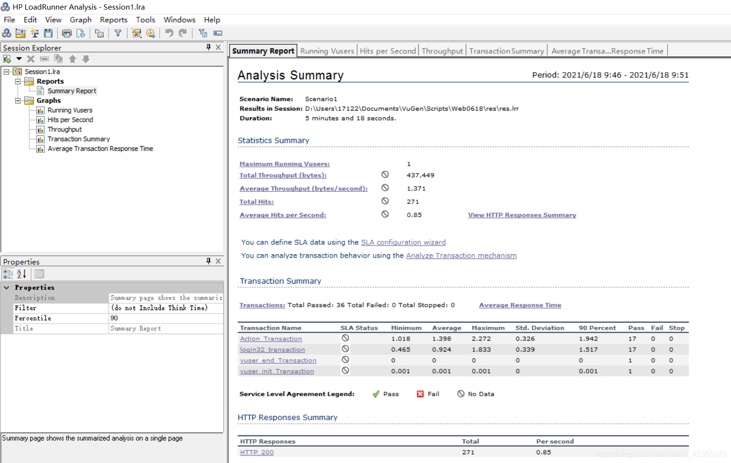Collapse the Reports folder node

(x=18, y=81)
